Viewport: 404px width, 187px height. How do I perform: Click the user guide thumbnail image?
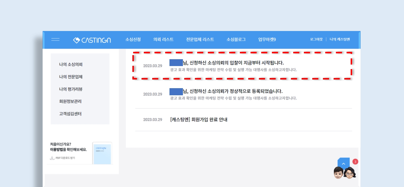click(x=102, y=153)
